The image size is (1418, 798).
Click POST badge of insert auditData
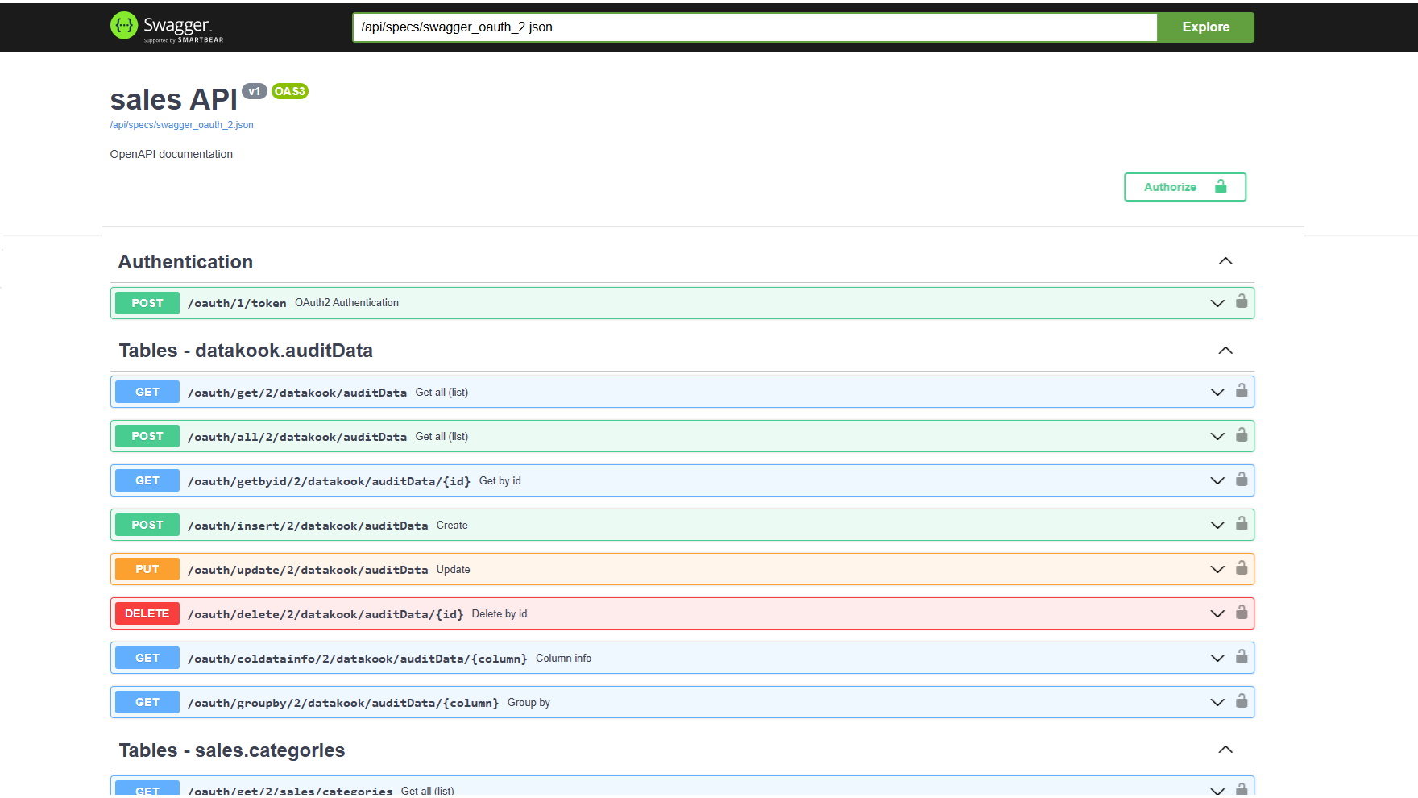coord(147,525)
